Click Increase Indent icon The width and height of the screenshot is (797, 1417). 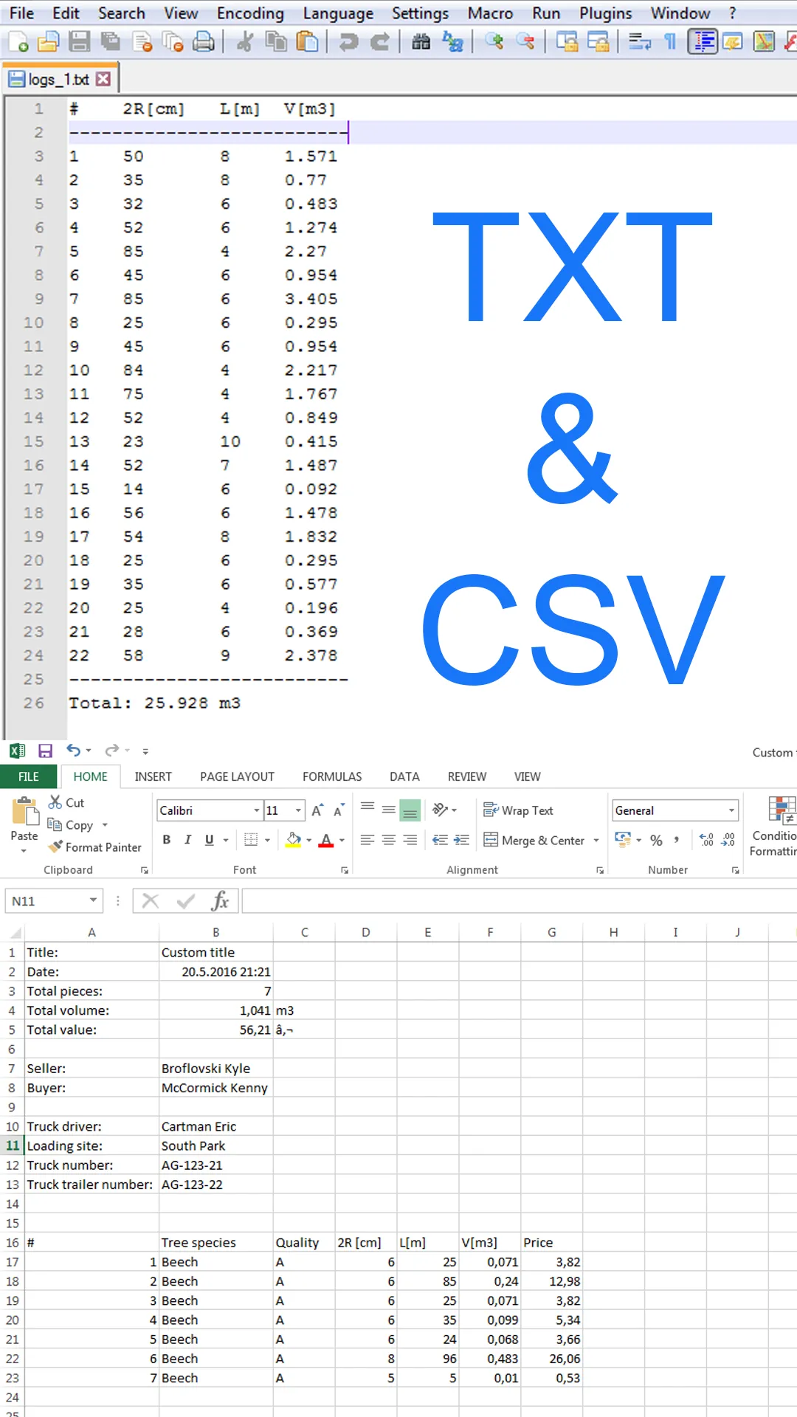[x=462, y=840]
